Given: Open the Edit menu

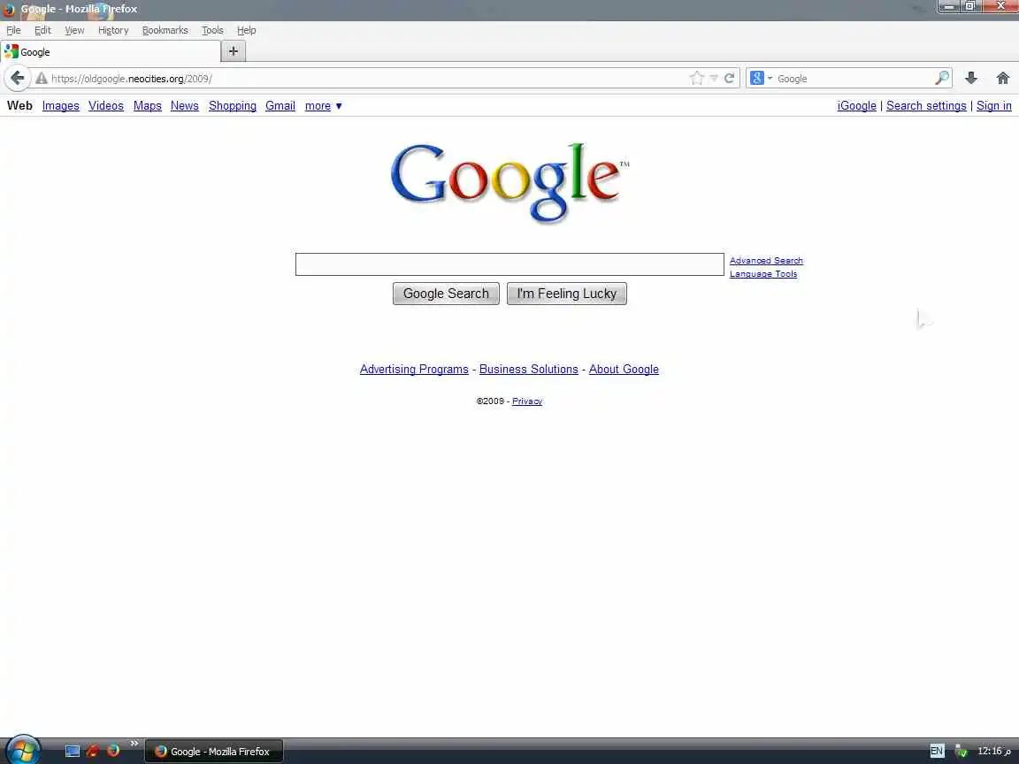Looking at the screenshot, I should point(42,31).
